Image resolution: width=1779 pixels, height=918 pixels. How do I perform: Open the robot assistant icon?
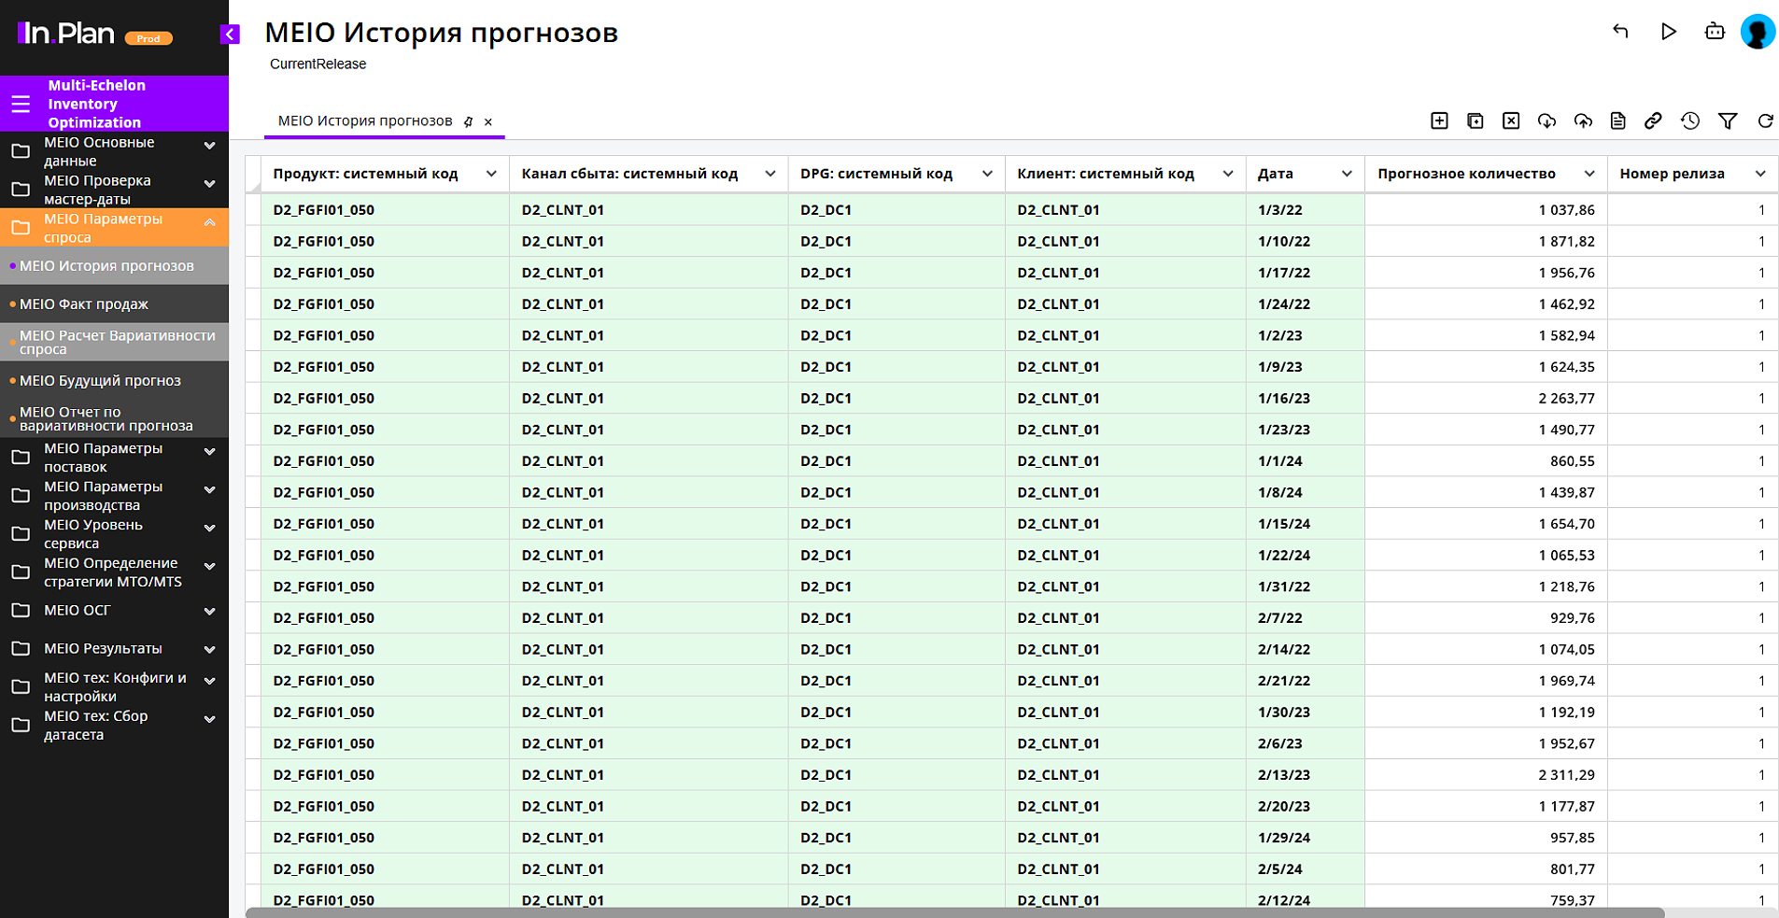(x=1715, y=32)
